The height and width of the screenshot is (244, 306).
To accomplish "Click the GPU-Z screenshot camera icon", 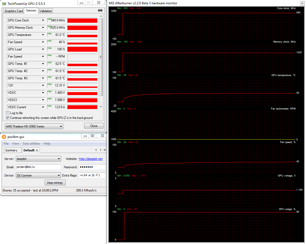I will pyautogui.click(x=100, y=10).
